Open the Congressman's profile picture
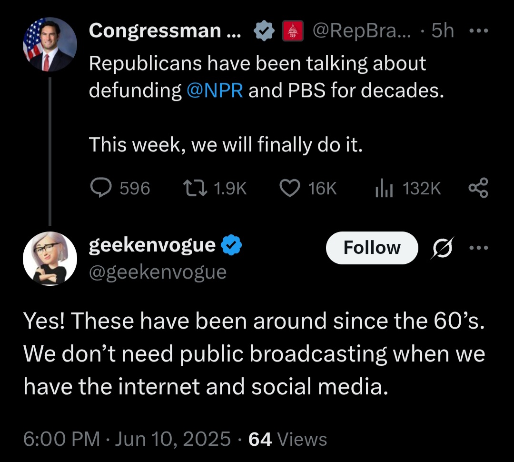This screenshot has width=514, height=462. click(x=49, y=45)
